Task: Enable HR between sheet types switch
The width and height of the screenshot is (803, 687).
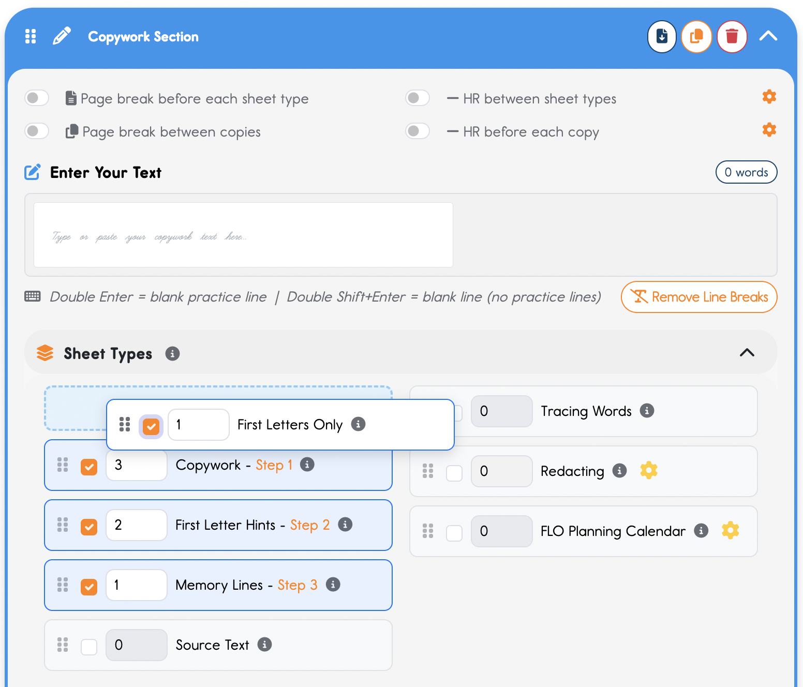Action: [418, 98]
